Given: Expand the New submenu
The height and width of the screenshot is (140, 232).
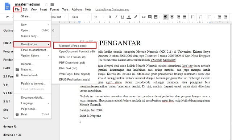Looking at the screenshot, I should coord(32,25).
